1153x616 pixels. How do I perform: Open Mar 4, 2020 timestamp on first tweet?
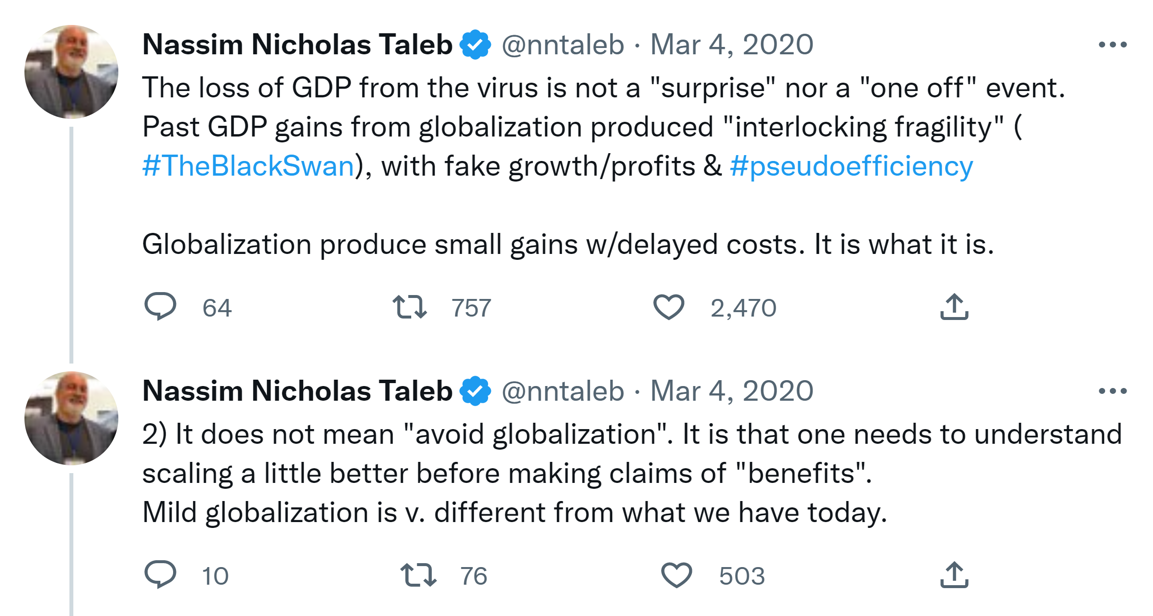[732, 45]
